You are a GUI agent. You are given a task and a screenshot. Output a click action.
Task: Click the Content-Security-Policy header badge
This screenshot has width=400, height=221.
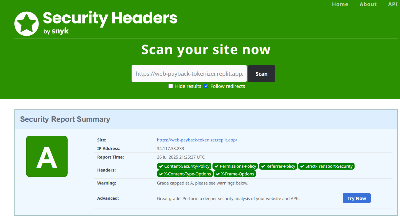pyautogui.click(x=184, y=166)
